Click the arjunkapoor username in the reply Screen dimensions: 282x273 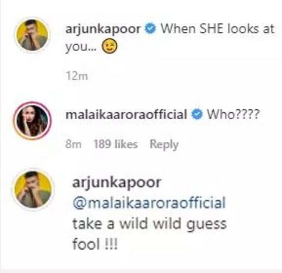(117, 183)
